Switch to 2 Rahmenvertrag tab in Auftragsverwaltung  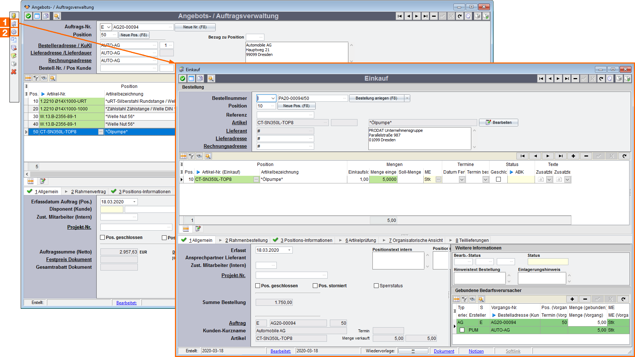(x=88, y=192)
